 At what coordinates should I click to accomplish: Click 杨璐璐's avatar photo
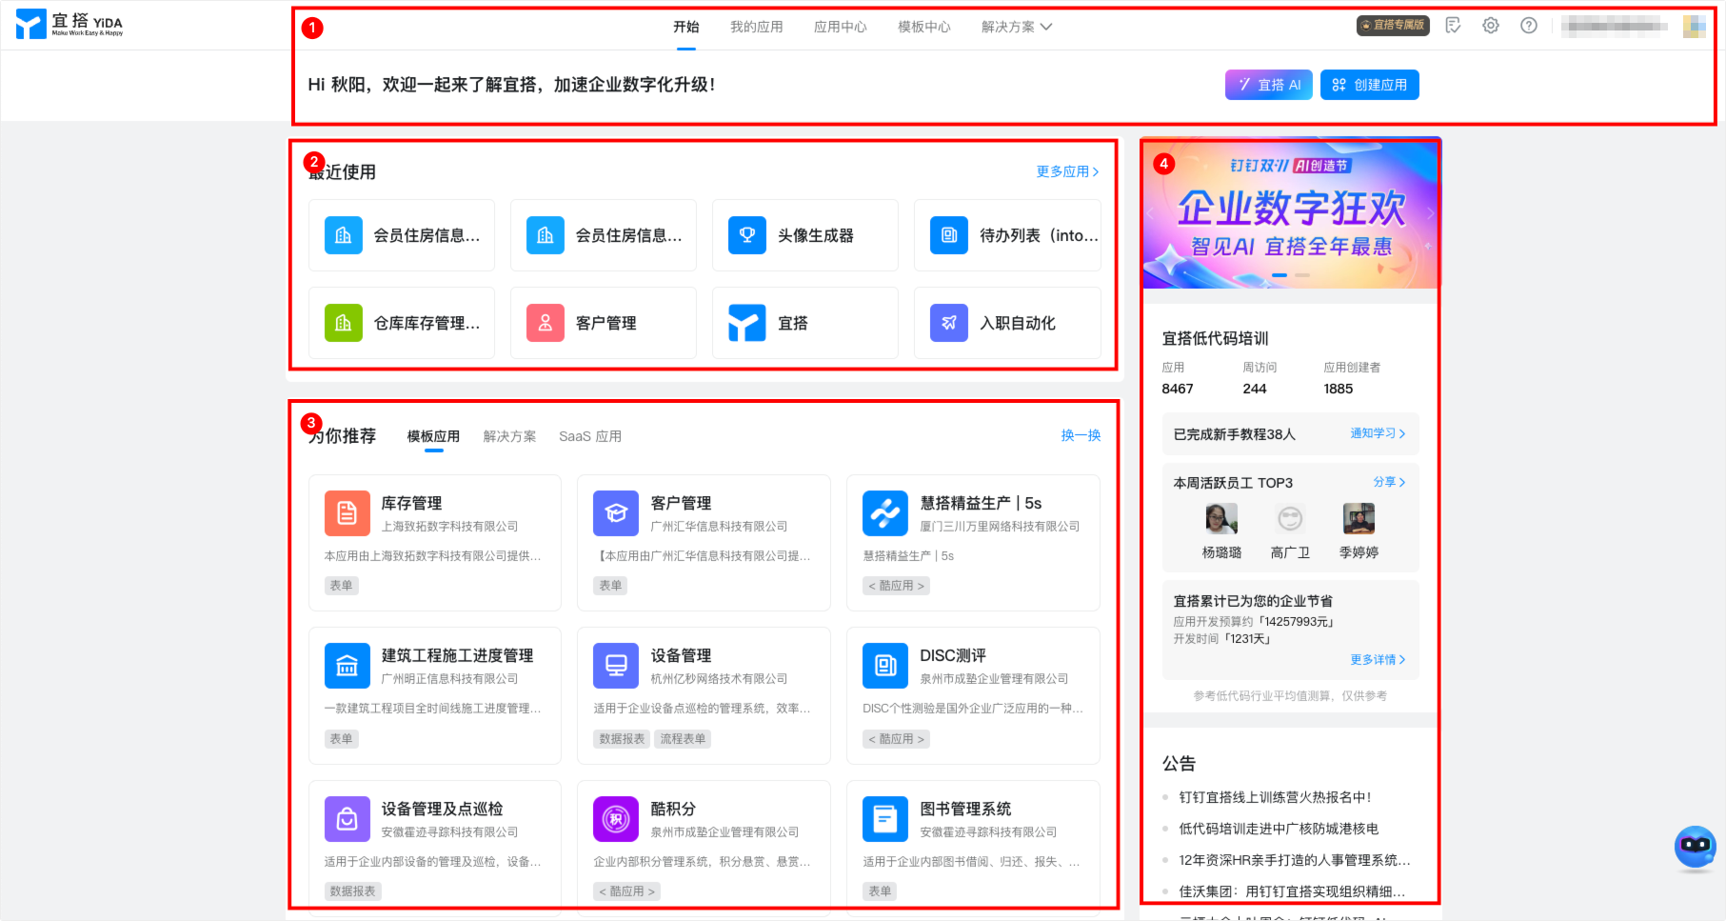pyautogui.click(x=1221, y=519)
